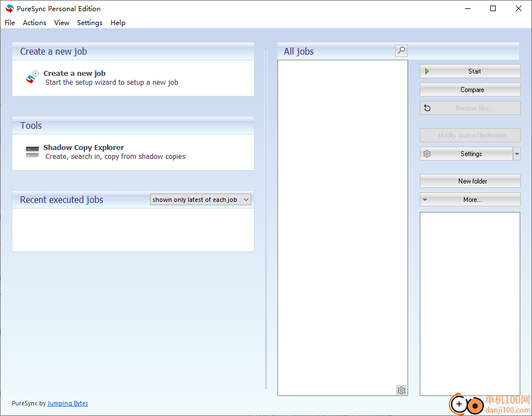532x416 pixels.
Task: Follow the Jumping Bytes link
Action: click(68, 403)
